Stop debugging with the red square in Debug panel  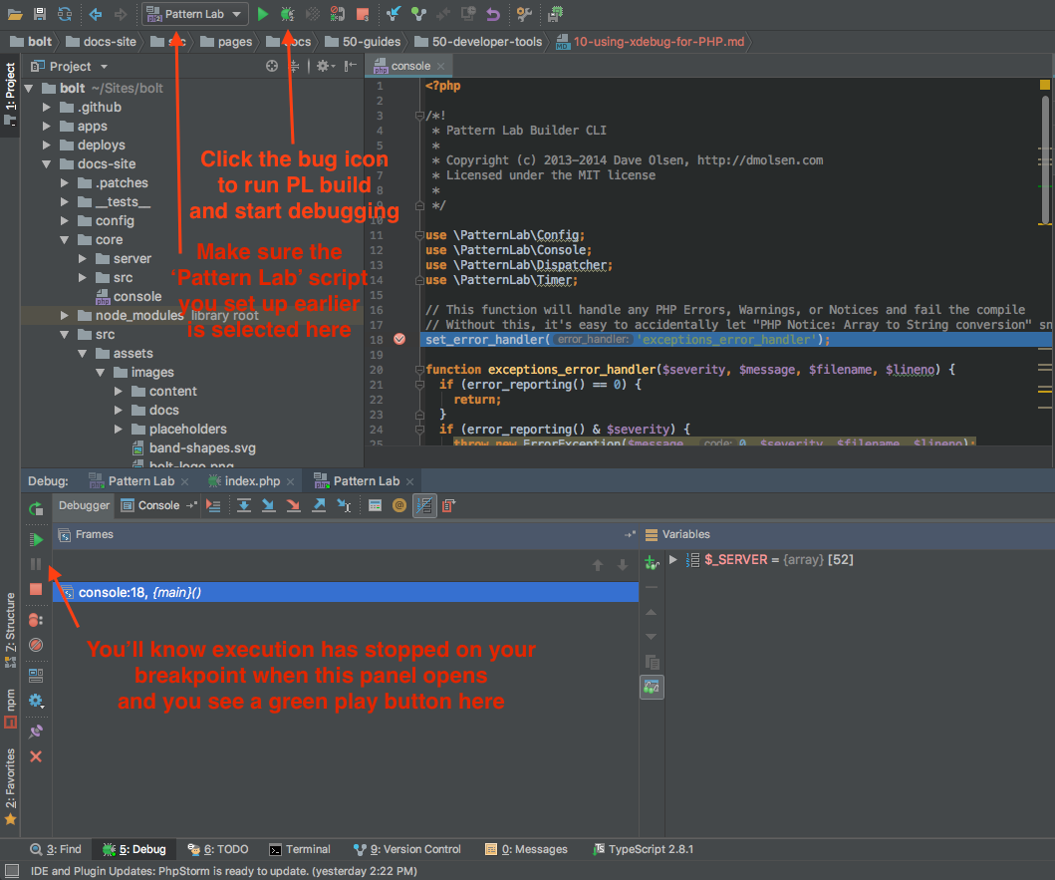(x=36, y=589)
